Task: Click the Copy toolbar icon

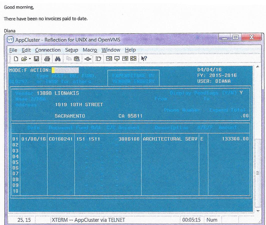Action: pos(69,59)
